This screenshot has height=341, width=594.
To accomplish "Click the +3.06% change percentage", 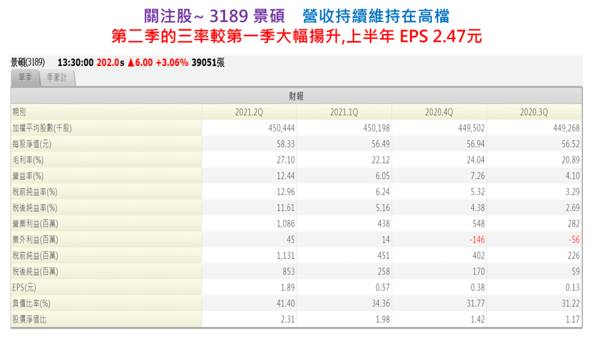I will coord(172,63).
